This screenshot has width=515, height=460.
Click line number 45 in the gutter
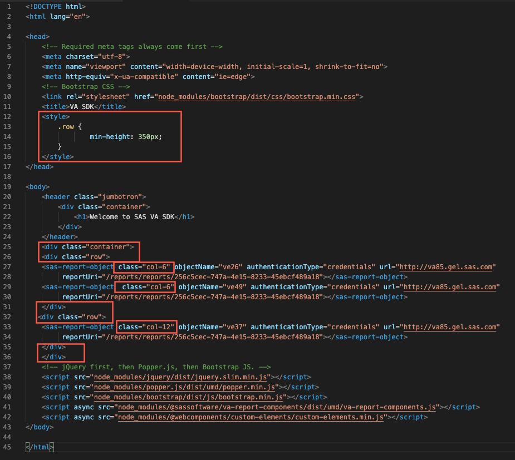pyautogui.click(x=8, y=447)
